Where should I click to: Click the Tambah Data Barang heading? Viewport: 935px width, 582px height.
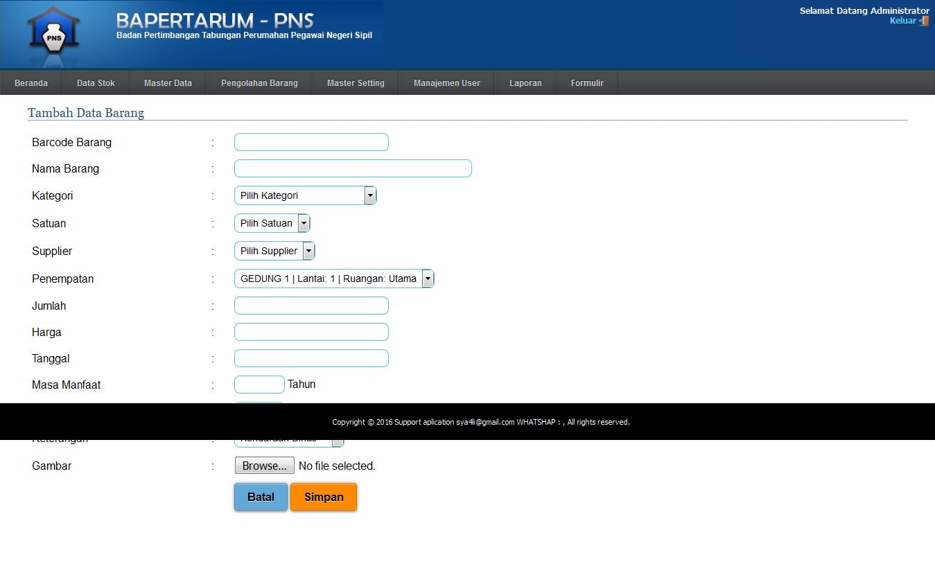pyautogui.click(x=86, y=113)
